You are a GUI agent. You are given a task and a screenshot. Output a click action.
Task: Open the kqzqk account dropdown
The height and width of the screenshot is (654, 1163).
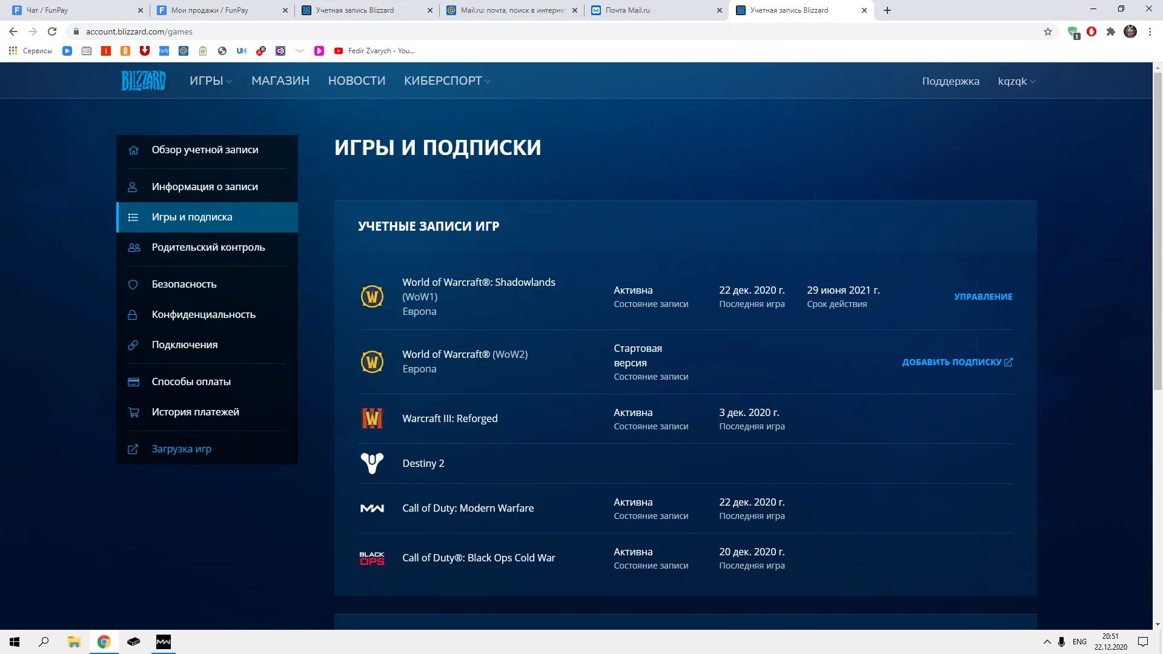(1016, 81)
